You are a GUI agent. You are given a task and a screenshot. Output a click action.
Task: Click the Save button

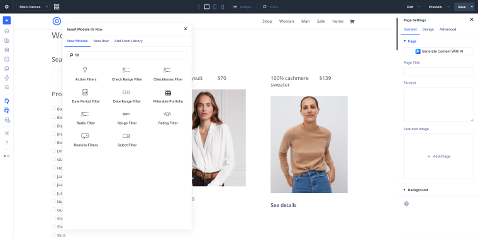(462, 7)
